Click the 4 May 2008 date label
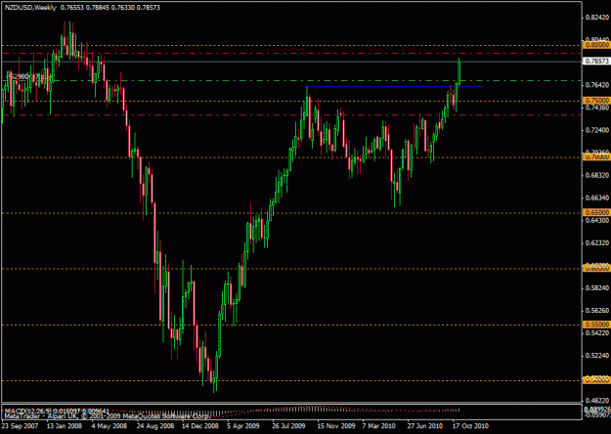The width and height of the screenshot is (611, 434). pyautogui.click(x=109, y=426)
